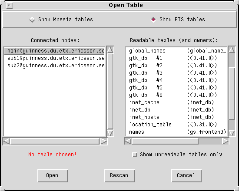
Task: Select the location_table row
Action: [176, 125]
